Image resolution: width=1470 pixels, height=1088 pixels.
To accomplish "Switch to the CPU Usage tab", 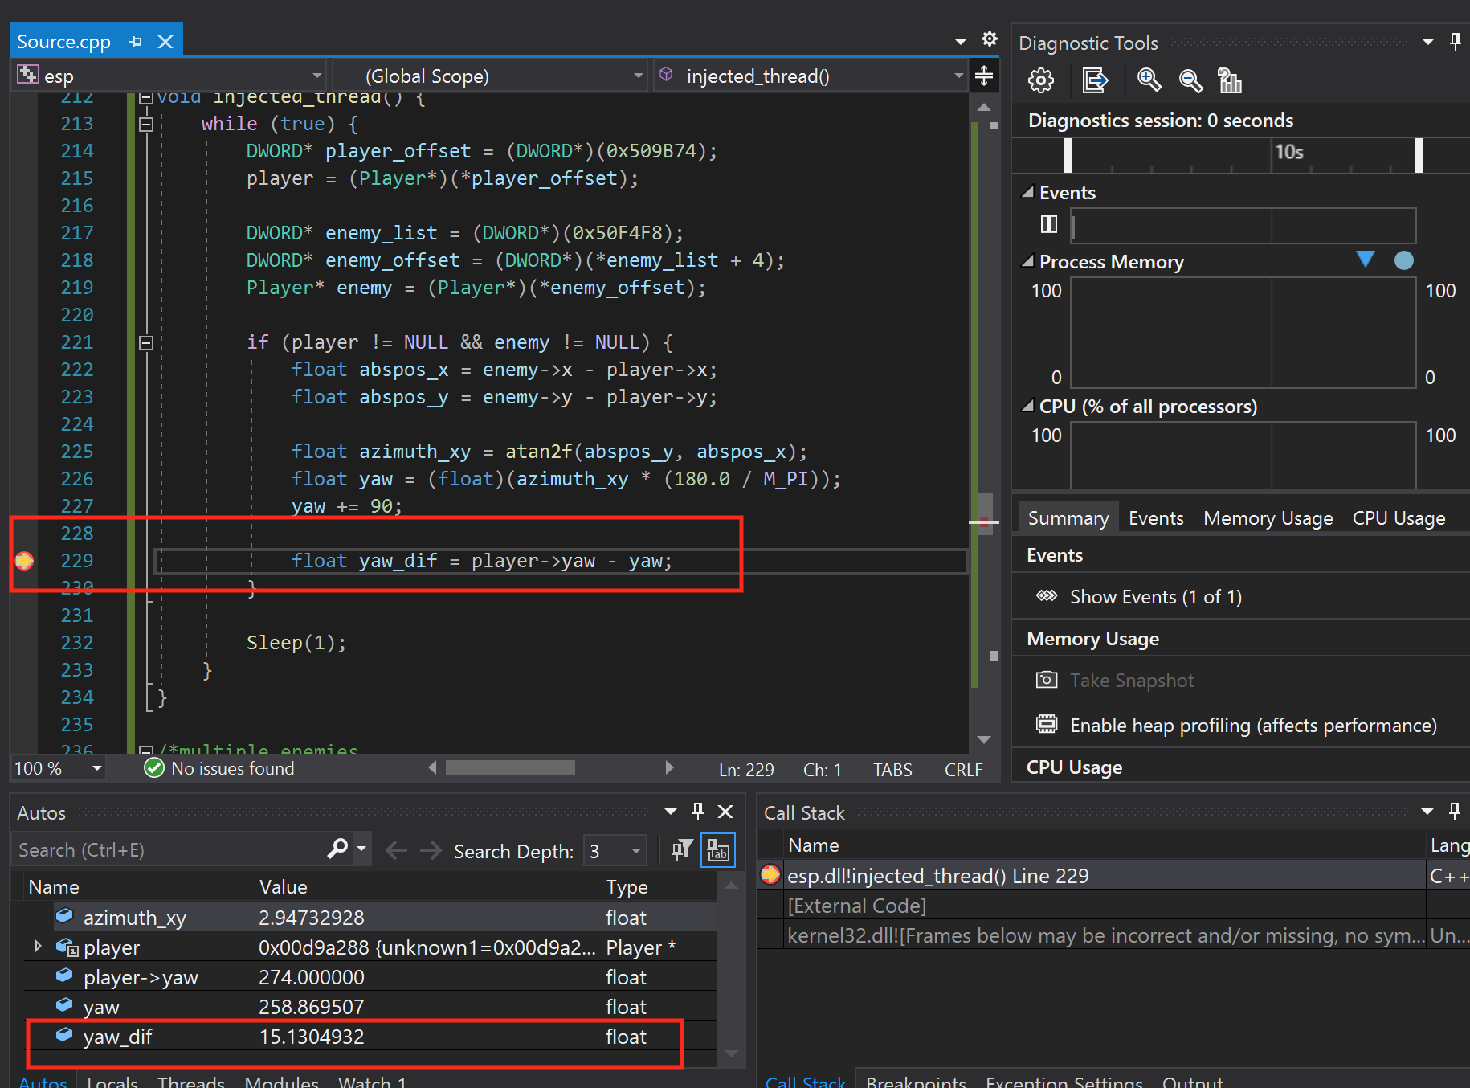I will click(x=1399, y=518).
